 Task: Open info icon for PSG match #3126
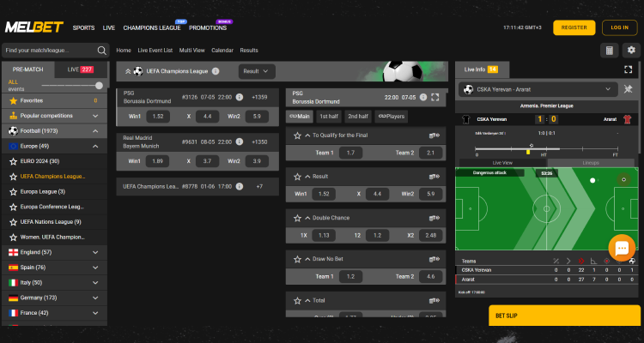(x=240, y=97)
